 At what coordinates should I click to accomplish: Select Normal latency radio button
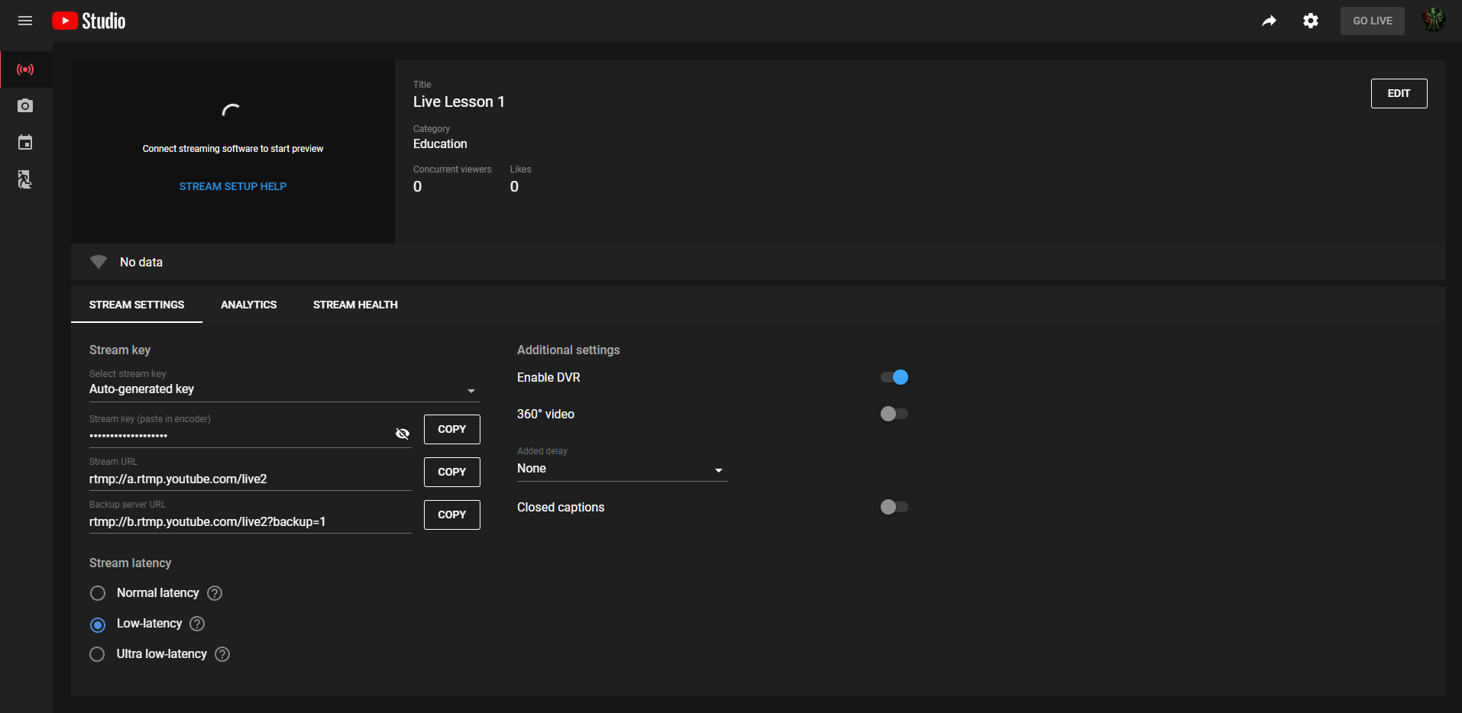pyautogui.click(x=98, y=593)
